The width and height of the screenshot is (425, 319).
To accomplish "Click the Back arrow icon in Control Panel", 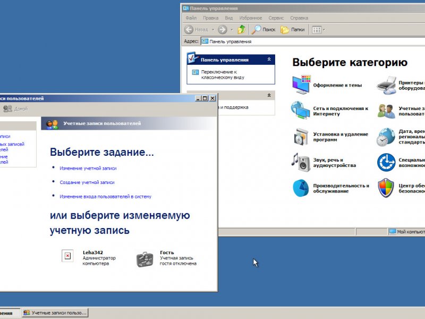I will (x=189, y=30).
